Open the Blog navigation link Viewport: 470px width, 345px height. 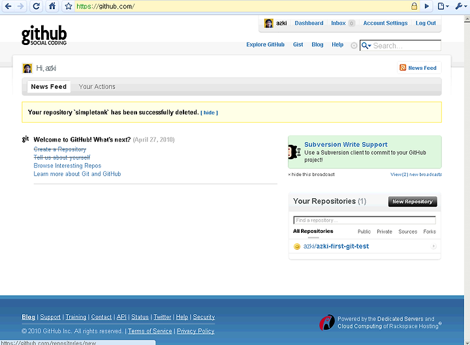point(317,44)
